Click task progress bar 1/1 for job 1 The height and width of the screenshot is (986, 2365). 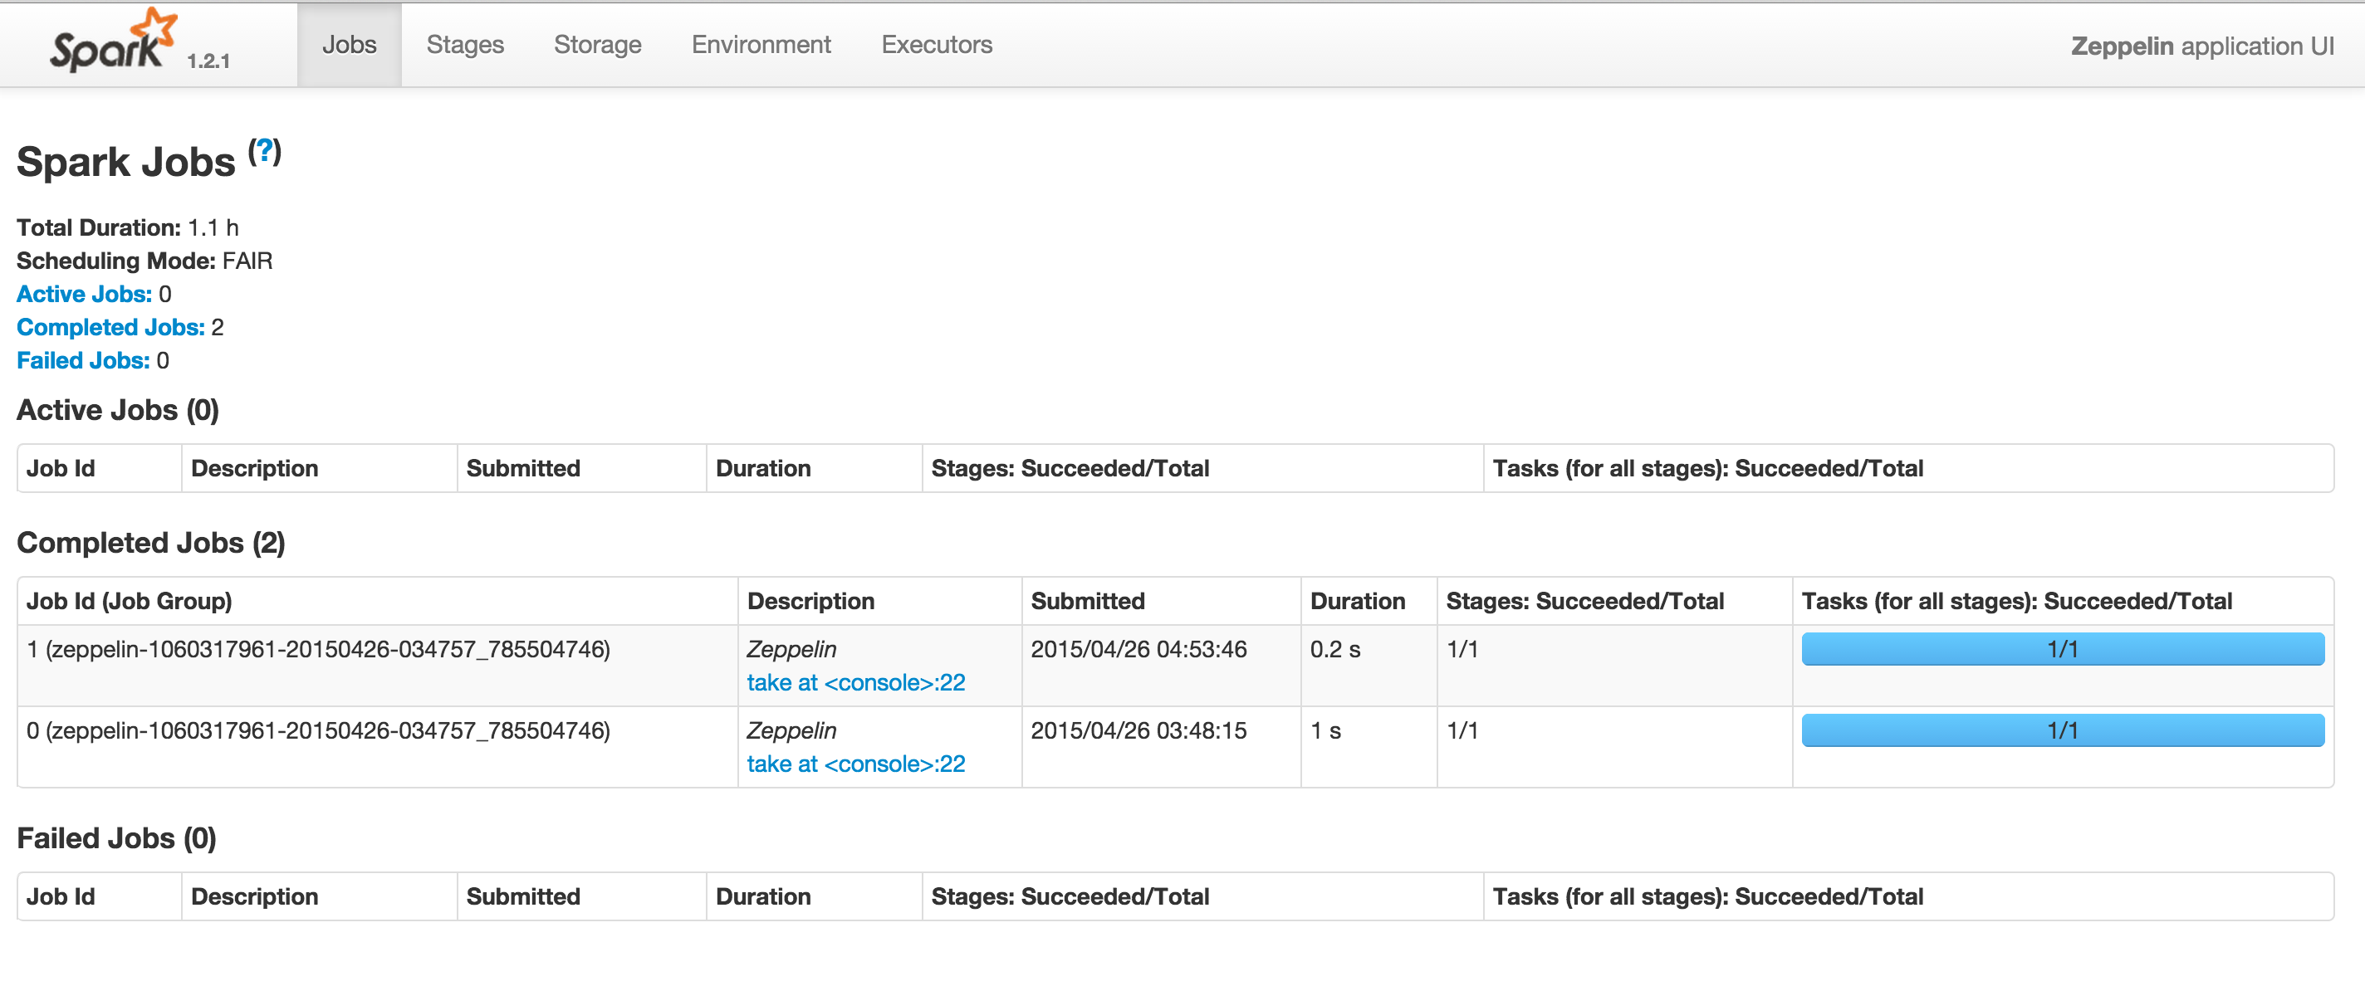point(2062,649)
